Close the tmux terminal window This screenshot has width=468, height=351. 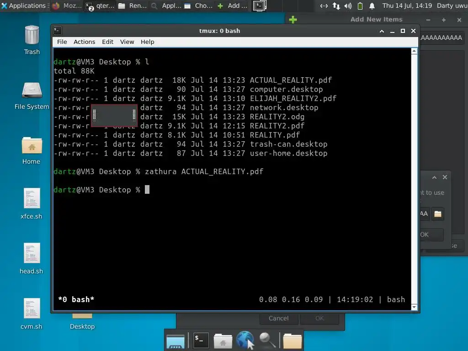click(x=413, y=31)
